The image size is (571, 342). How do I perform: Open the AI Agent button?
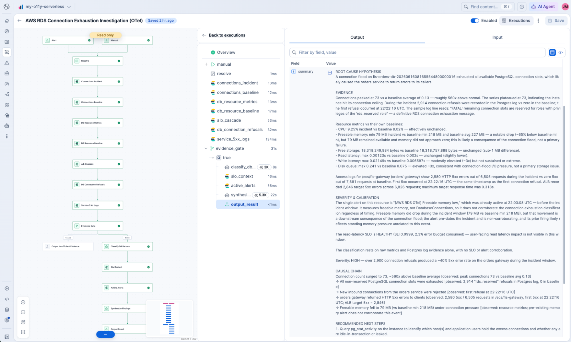click(x=543, y=7)
